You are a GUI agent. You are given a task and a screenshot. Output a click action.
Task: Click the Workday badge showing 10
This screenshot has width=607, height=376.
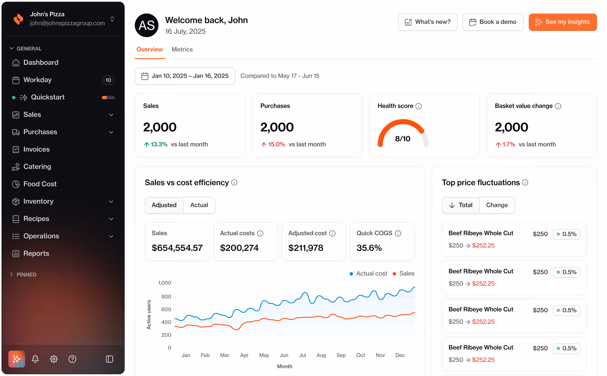pos(108,80)
